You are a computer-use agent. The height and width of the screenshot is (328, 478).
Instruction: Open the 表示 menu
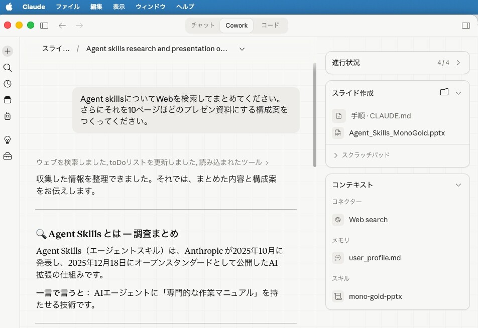pyautogui.click(x=119, y=7)
